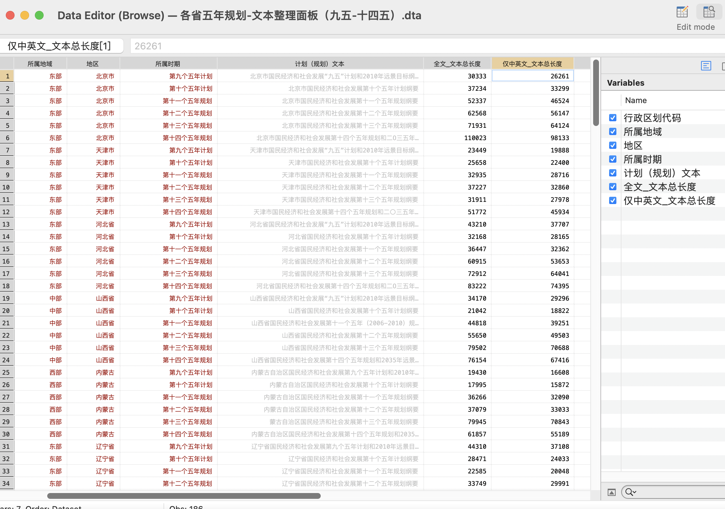725x509 pixels.
Task: Uncheck the 行政区划代码 variable checkbox
Action: [x=613, y=118]
